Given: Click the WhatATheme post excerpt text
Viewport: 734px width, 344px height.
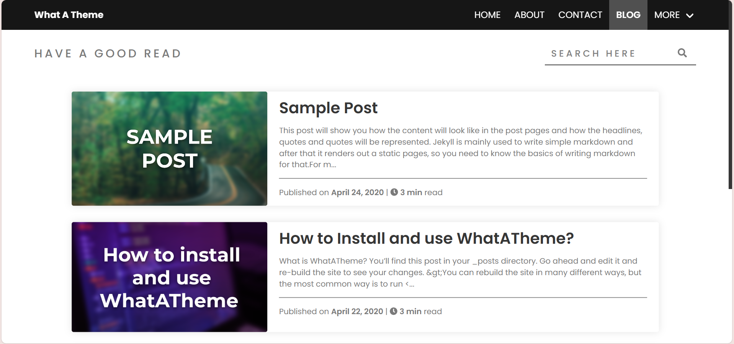Looking at the screenshot, I should tap(460, 272).
